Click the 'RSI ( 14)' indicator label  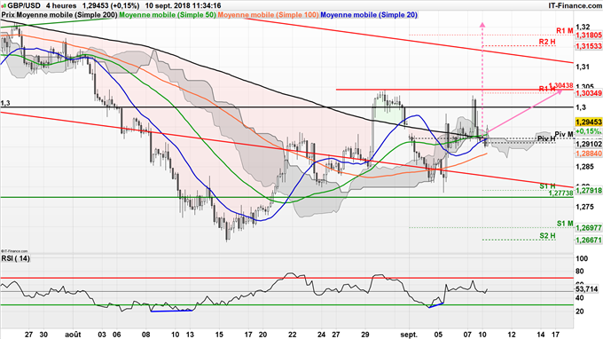pyautogui.click(x=15, y=258)
